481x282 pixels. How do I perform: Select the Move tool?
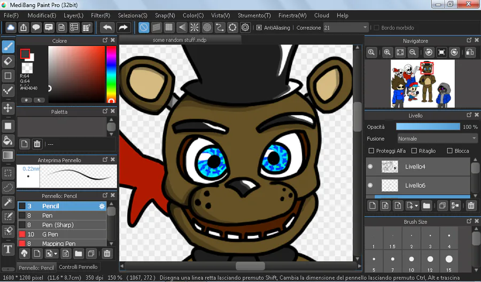[x=8, y=108]
